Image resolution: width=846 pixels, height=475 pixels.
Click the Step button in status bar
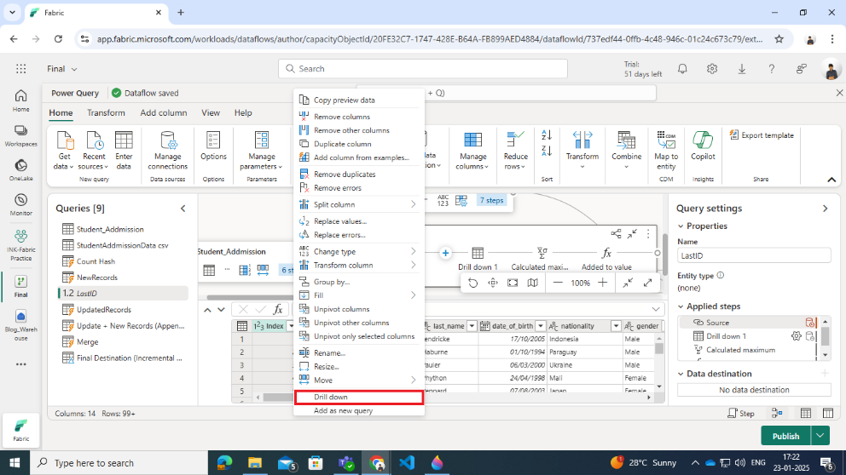point(741,413)
